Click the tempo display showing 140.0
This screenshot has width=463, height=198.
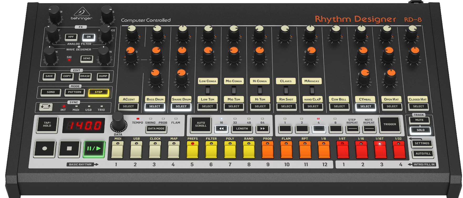(x=84, y=126)
